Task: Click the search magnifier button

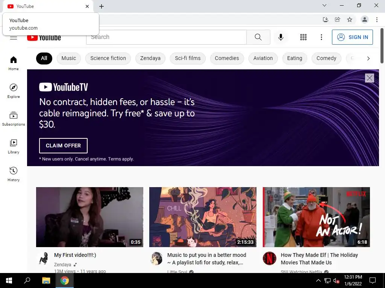Action: pyautogui.click(x=258, y=37)
